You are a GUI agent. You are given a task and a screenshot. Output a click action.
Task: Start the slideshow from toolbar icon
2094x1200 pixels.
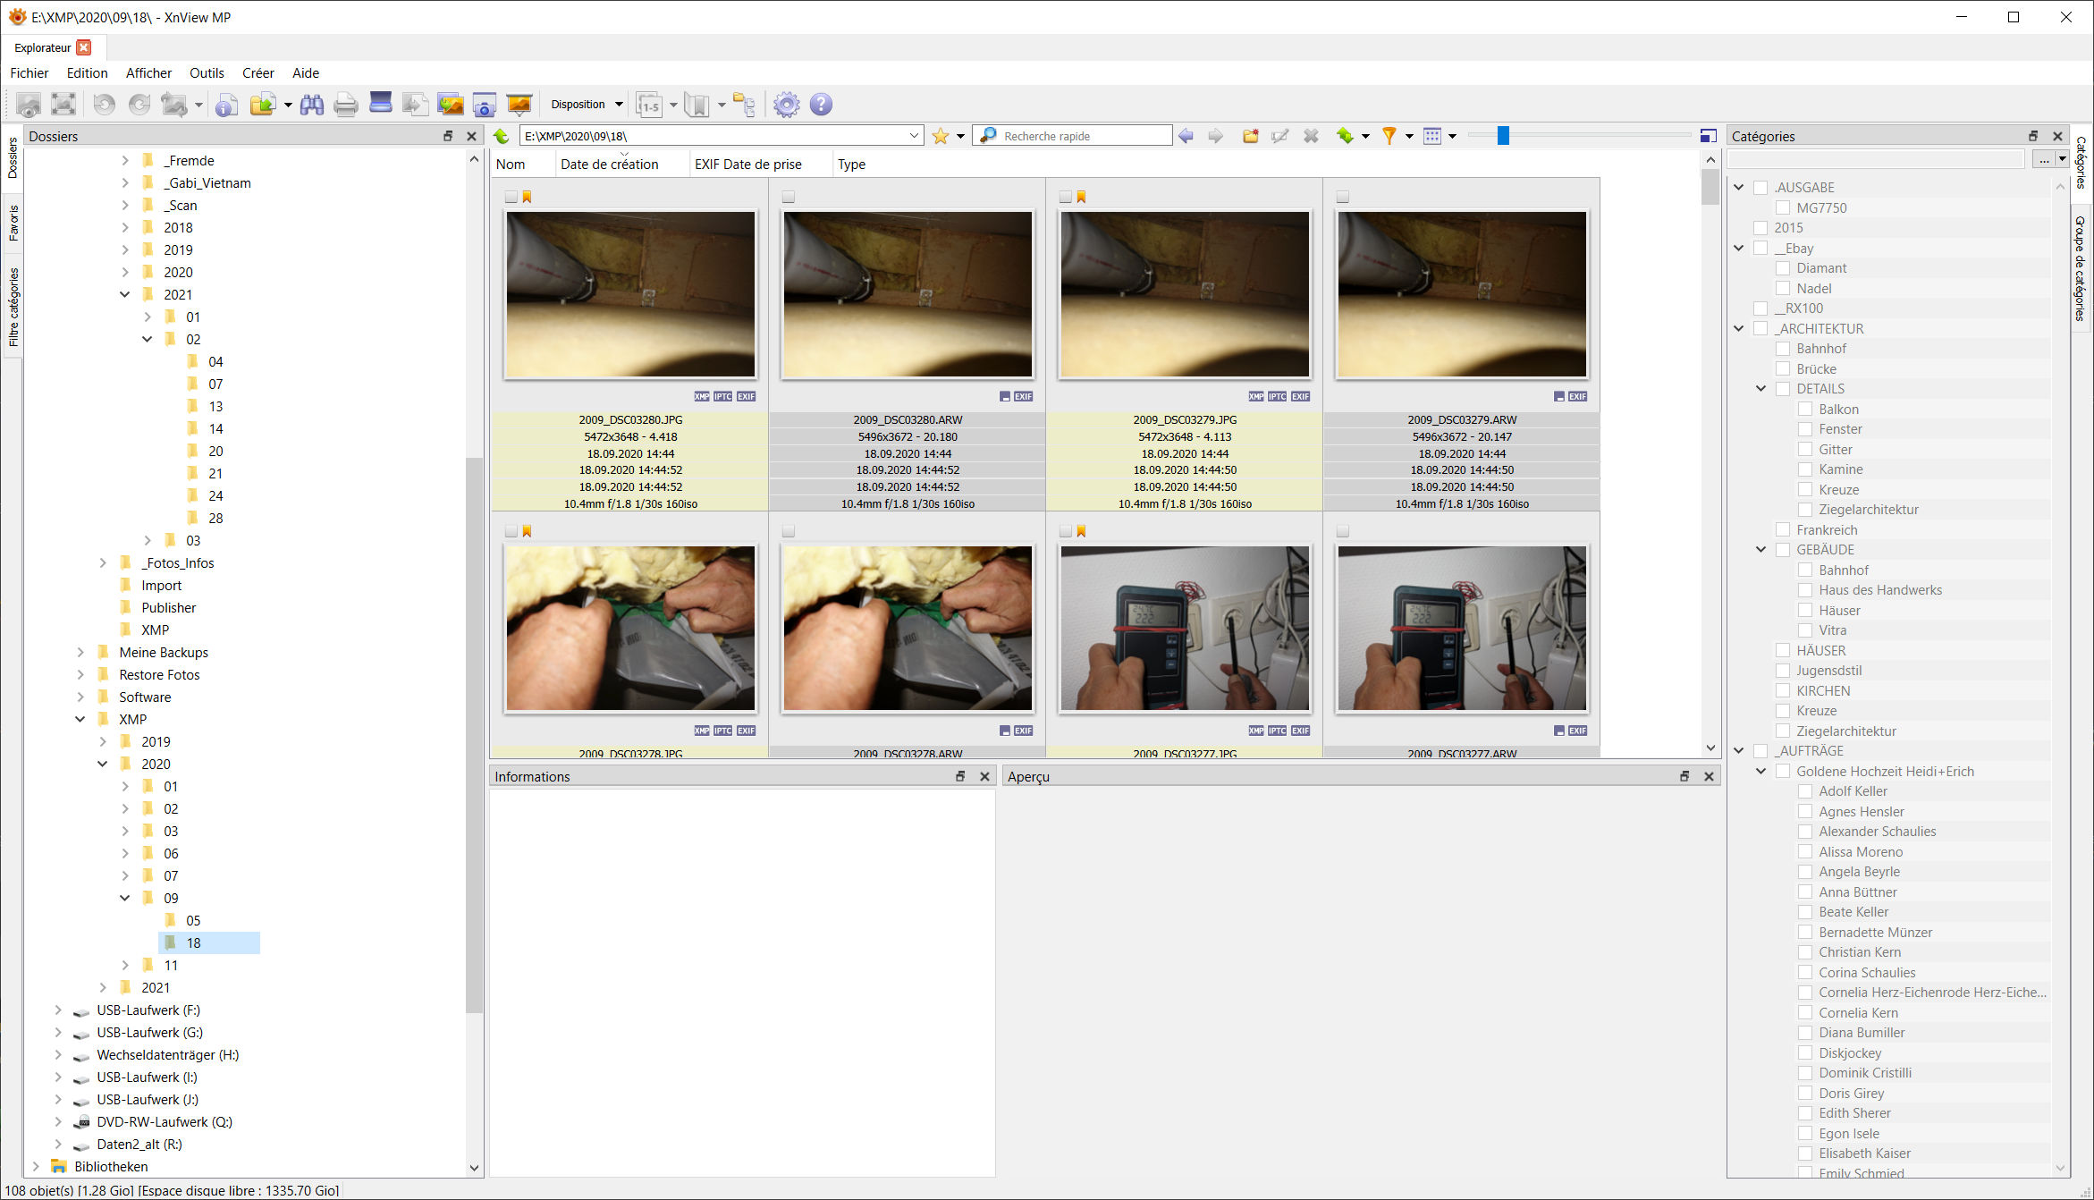(x=519, y=105)
